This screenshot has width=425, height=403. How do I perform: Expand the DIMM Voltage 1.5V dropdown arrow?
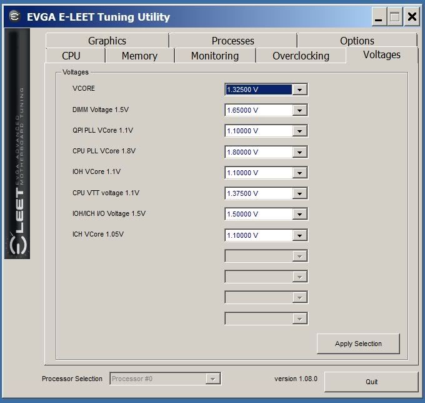click(299, 110)
